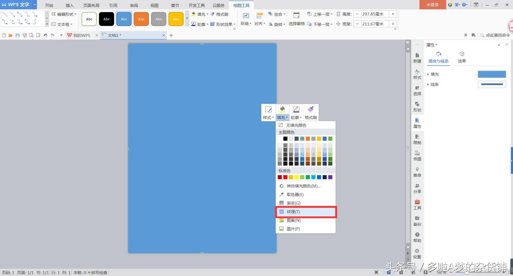Pick the red color in 标准色 row
Image resolution: width=513 pixels, height=276 pixels.
coord(285,177)
